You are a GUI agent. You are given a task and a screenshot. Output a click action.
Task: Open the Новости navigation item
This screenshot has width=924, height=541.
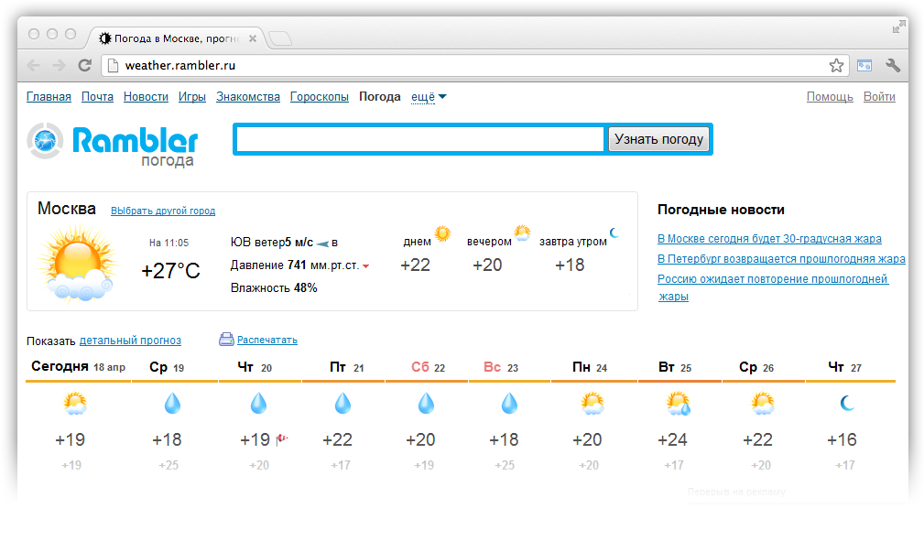146,97
